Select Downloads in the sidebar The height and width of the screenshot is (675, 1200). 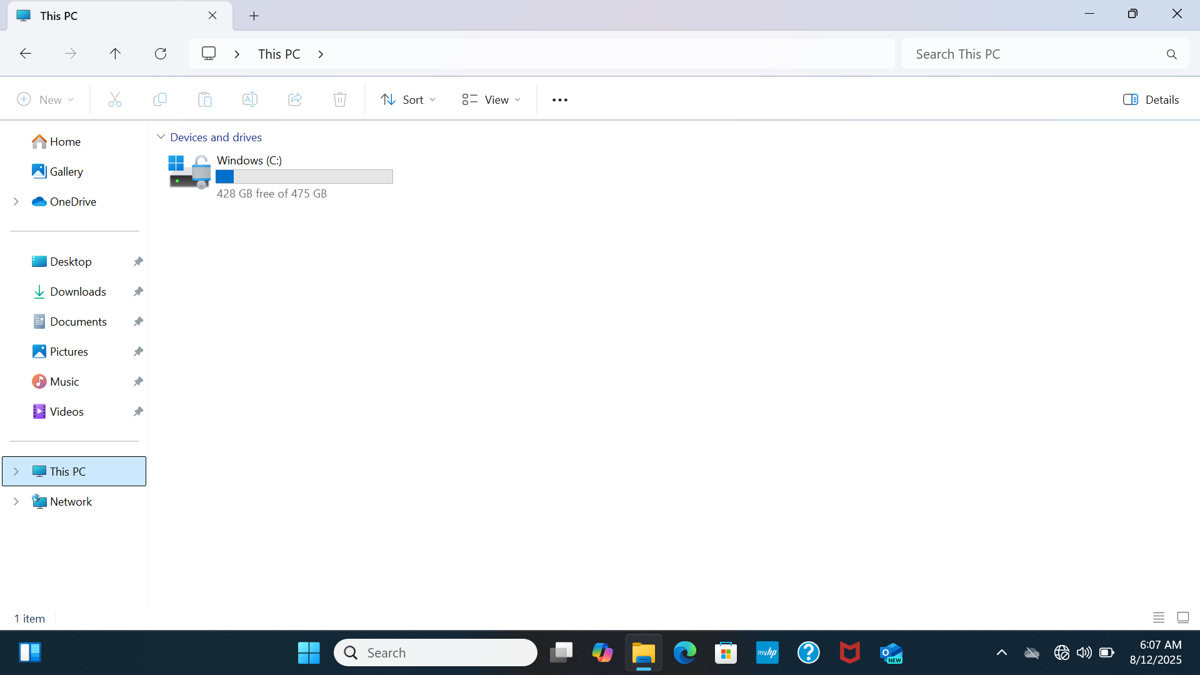click(77, 291)
